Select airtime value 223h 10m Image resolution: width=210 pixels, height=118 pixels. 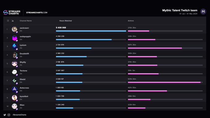tap(132, 105)
